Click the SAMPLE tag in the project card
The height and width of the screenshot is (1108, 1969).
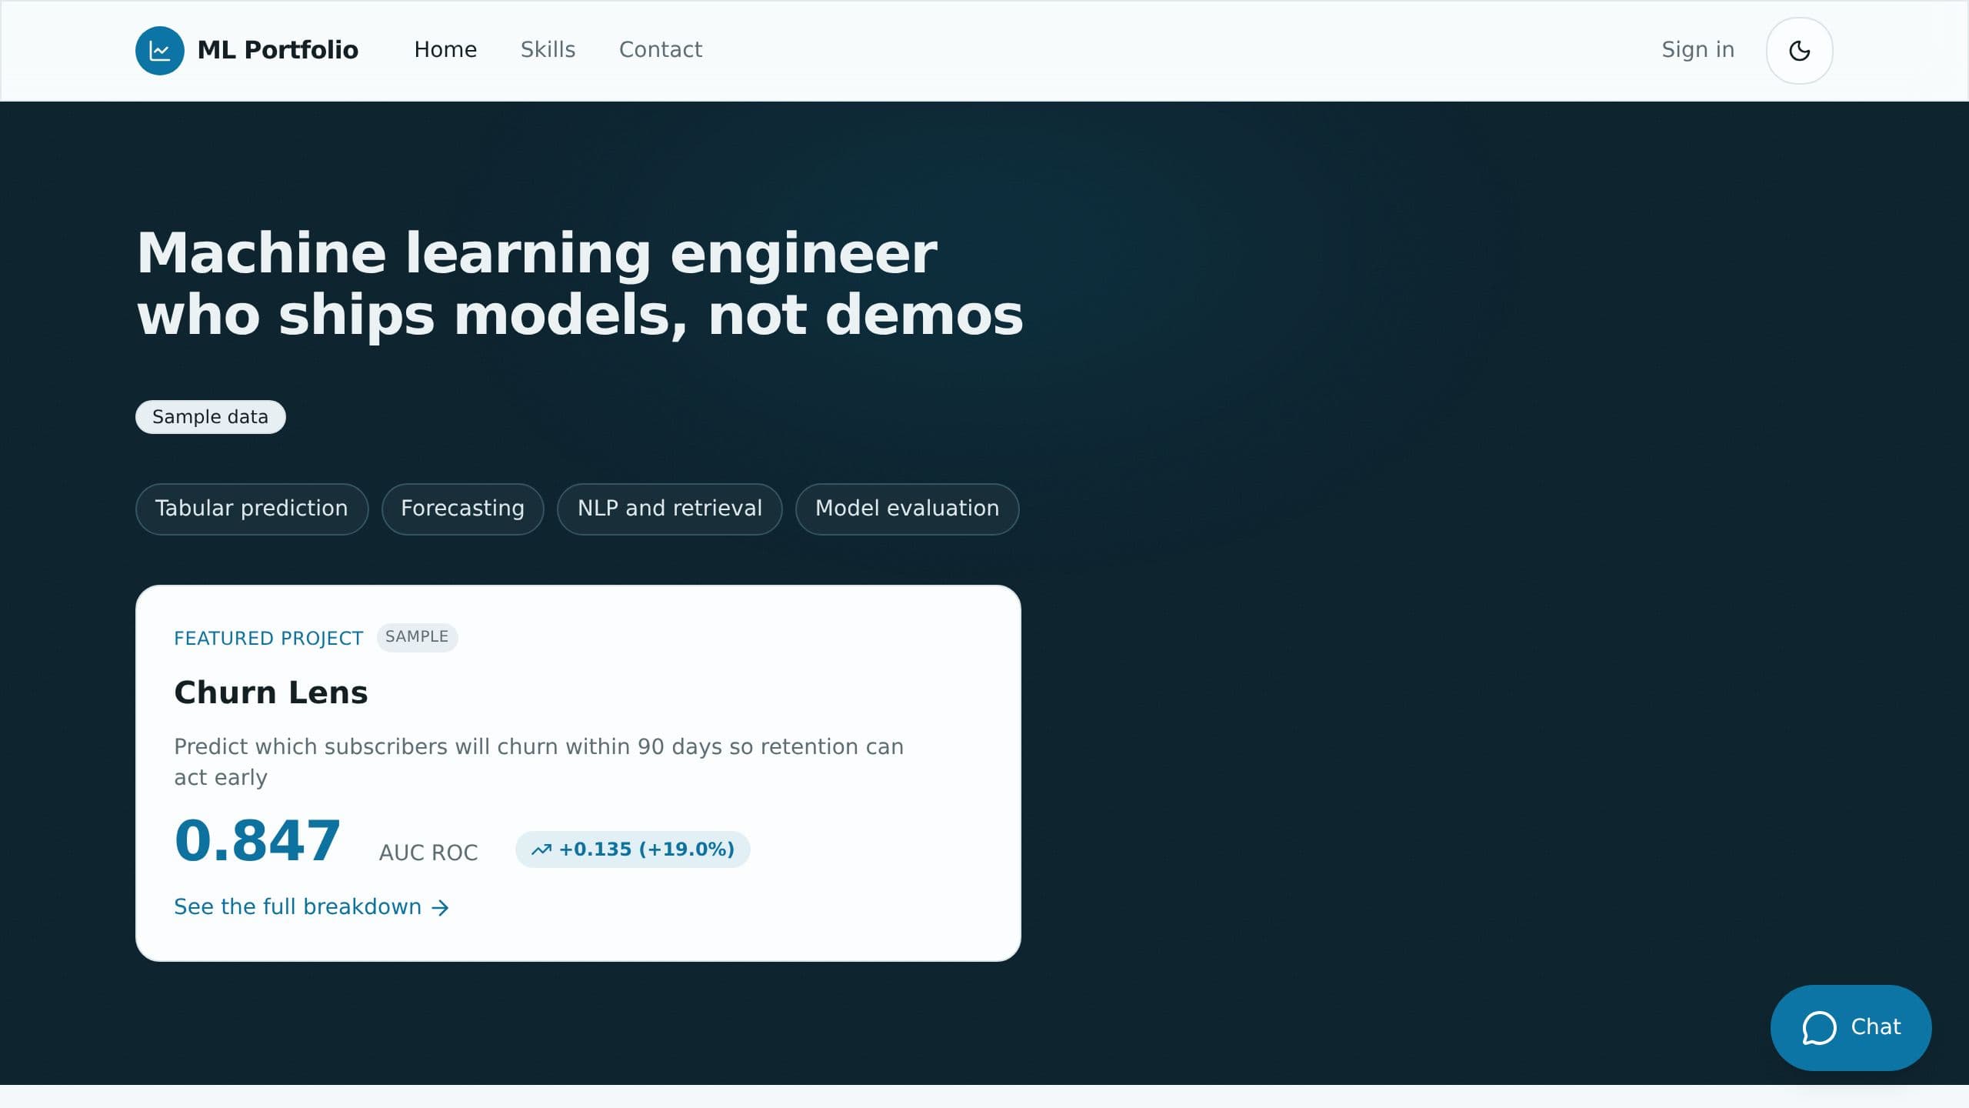[x=417, y=637]
